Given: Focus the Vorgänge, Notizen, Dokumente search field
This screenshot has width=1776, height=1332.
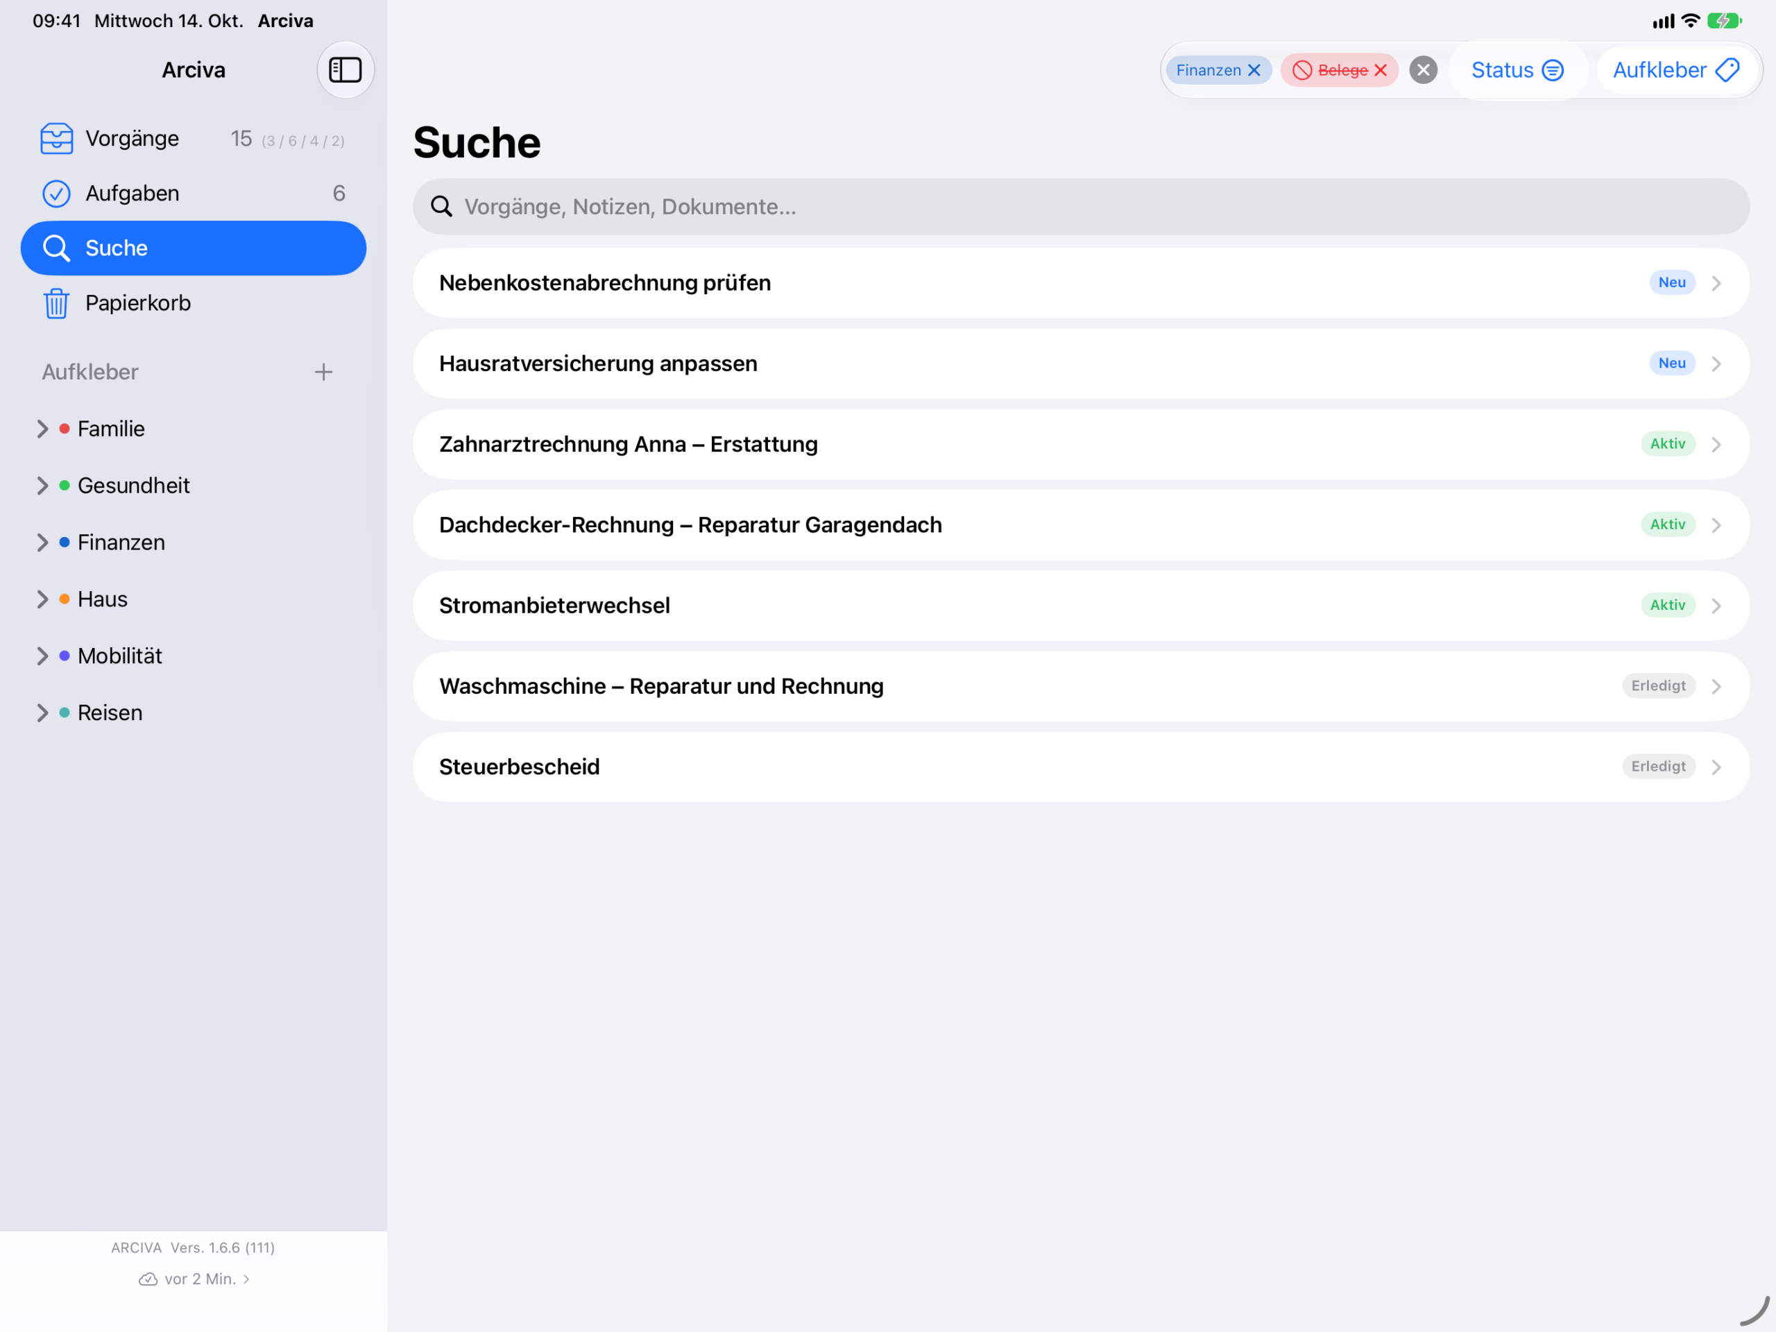Looking at the screenshot, I should click(x=1081, y=206).
